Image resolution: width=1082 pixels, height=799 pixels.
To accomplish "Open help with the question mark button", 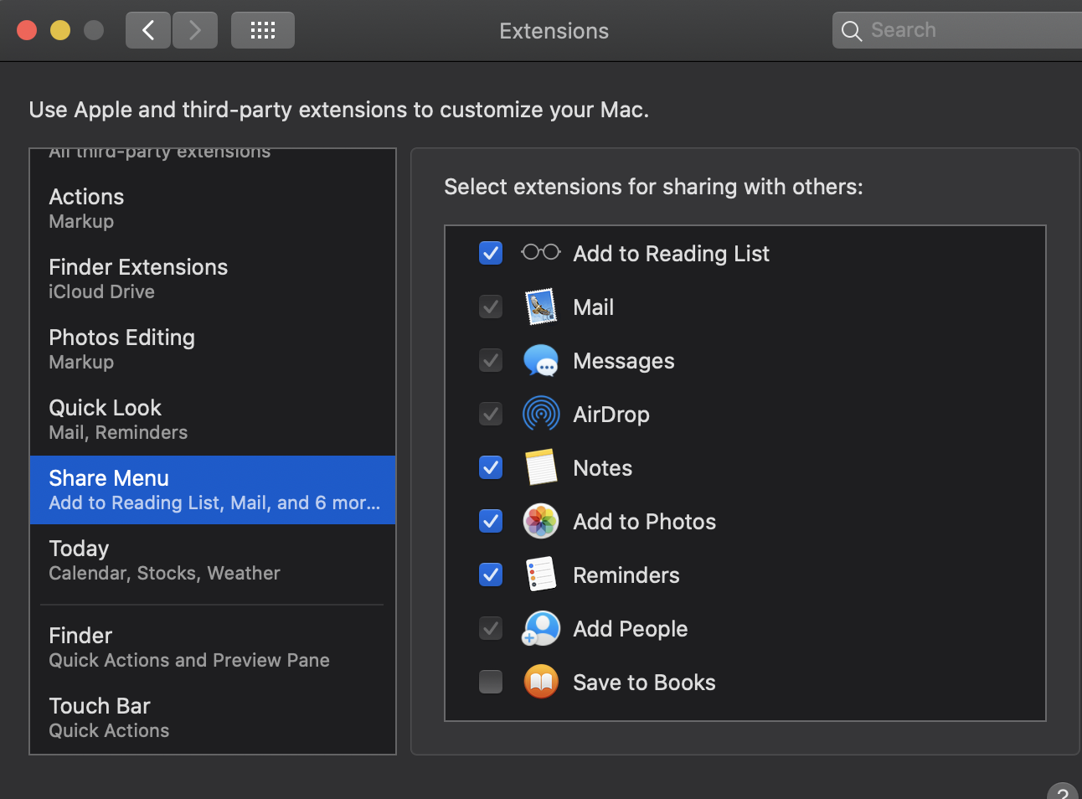I will (x=1063, y=791).
